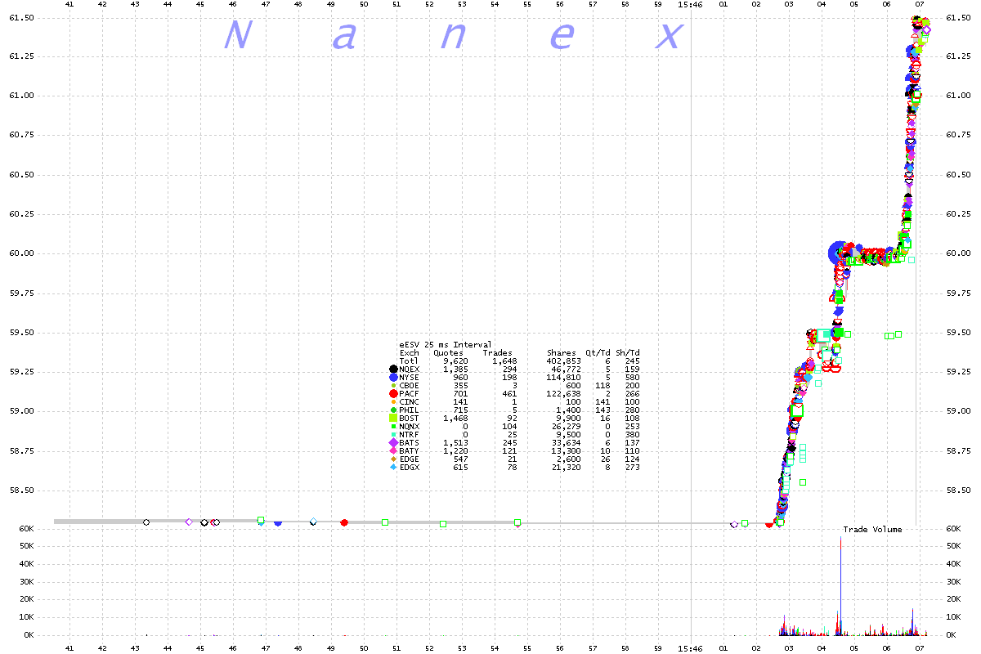
Task: Click the orange CINC legend dot
Action: pyautogui.click(x=394, y=402)
